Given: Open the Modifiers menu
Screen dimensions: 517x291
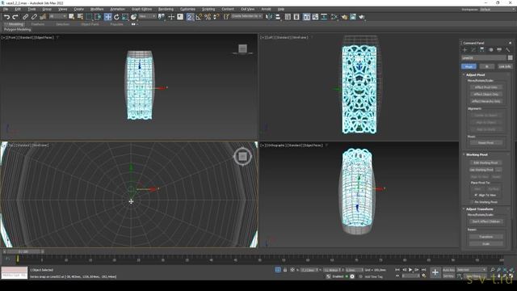Looking at the screenshot, I should [x=97, y=9].
